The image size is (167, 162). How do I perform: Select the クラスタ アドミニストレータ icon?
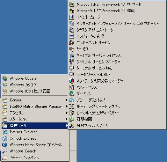[72, 30]
